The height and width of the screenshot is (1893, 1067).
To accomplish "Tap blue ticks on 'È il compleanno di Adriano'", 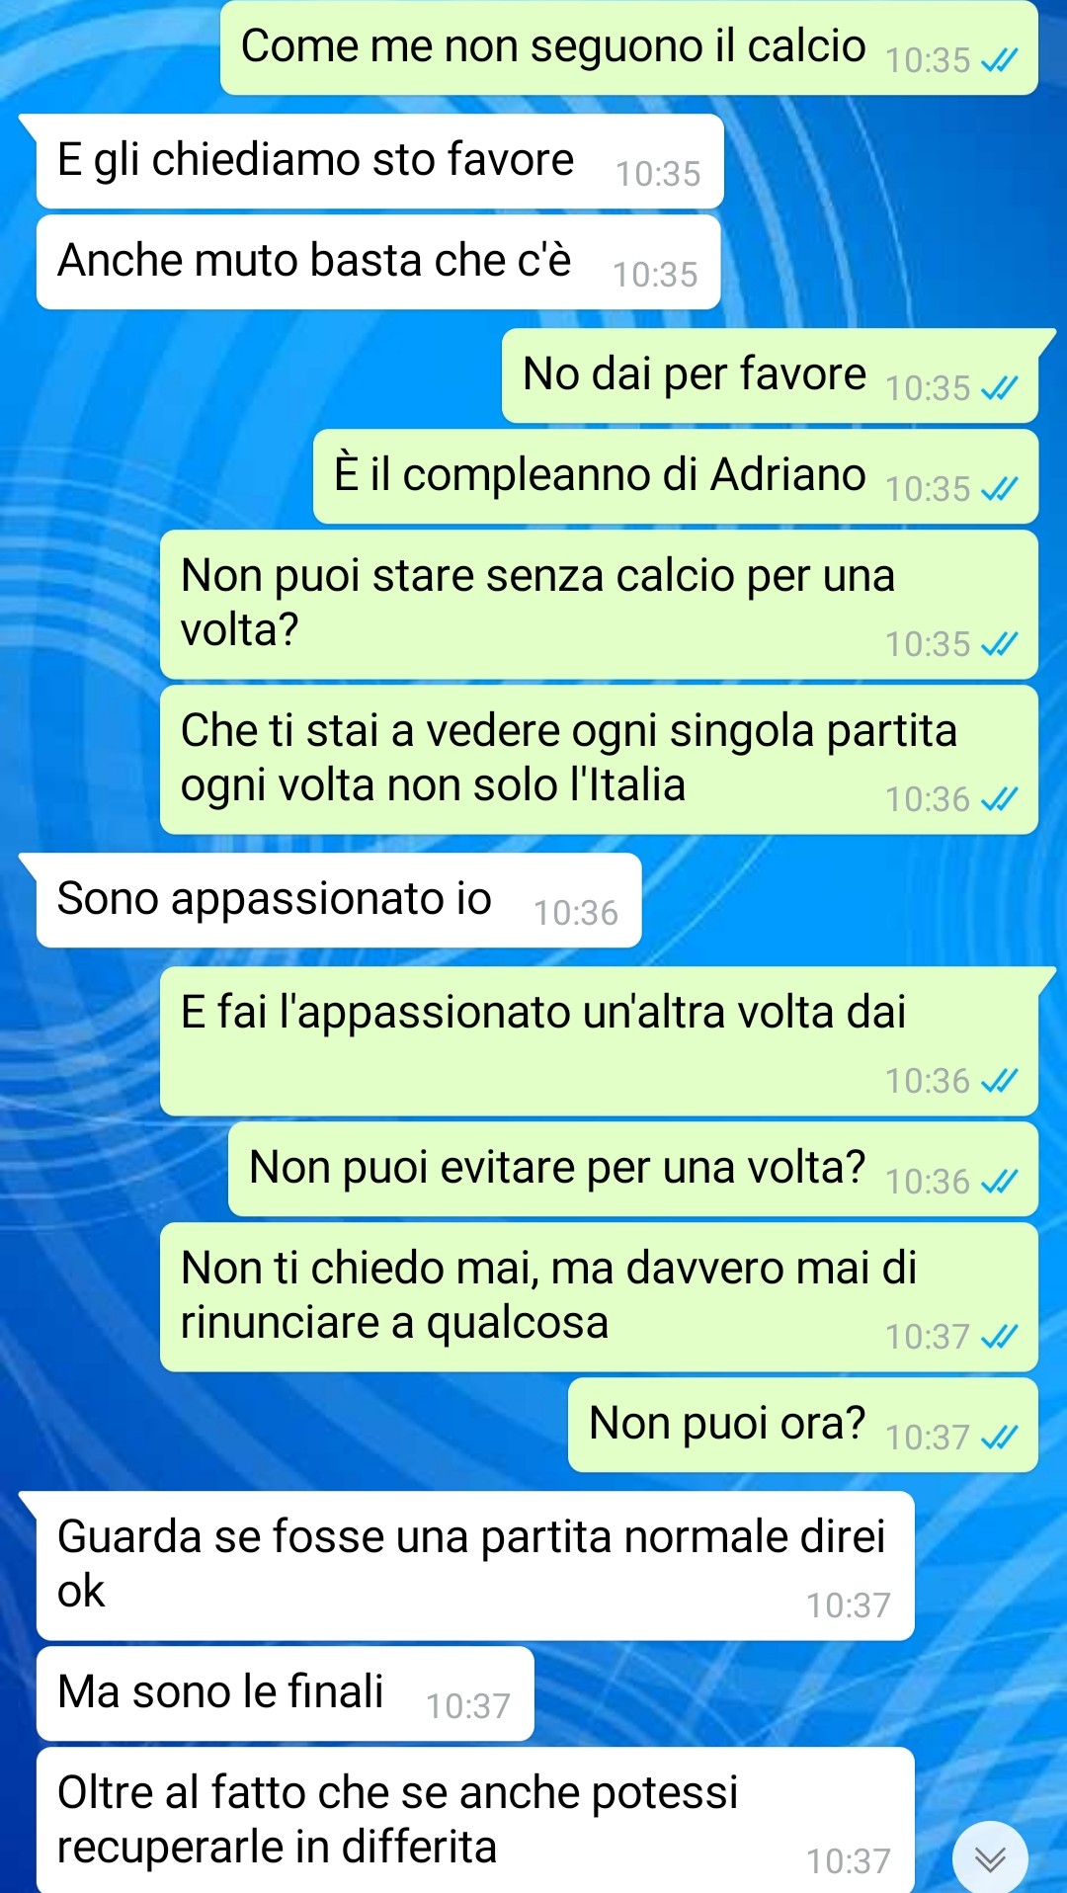I will (999, 490).
